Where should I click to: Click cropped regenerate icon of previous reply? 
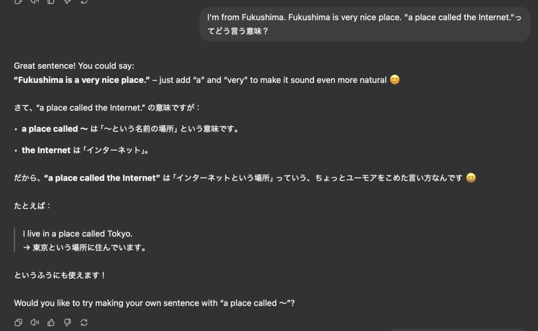tap(84, 2)
